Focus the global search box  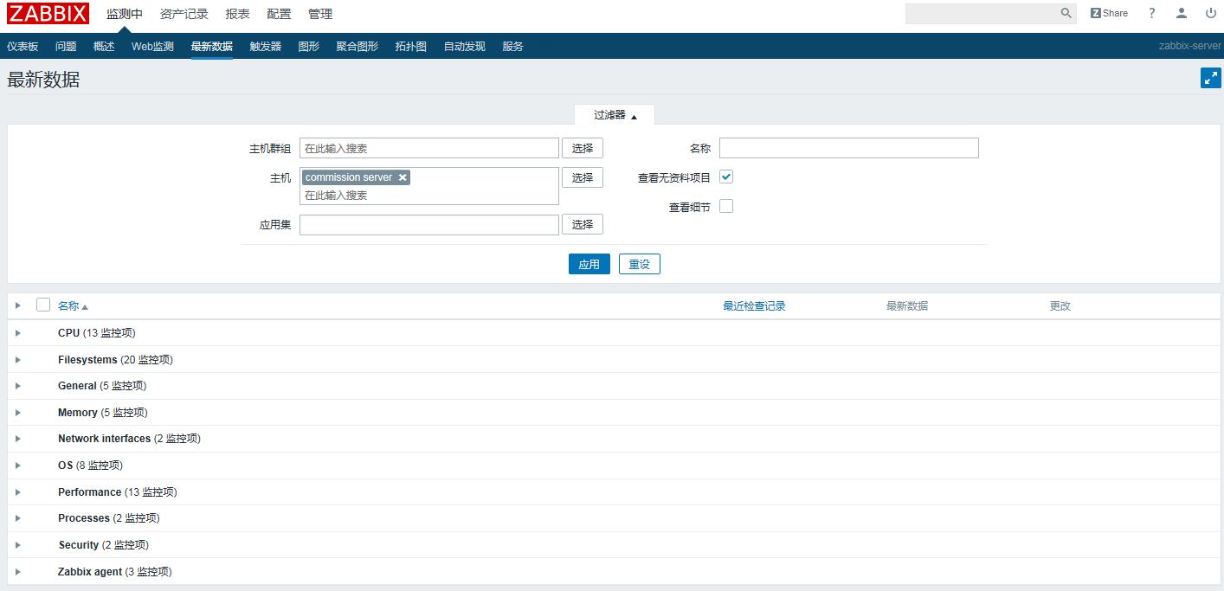coord(981,13)
